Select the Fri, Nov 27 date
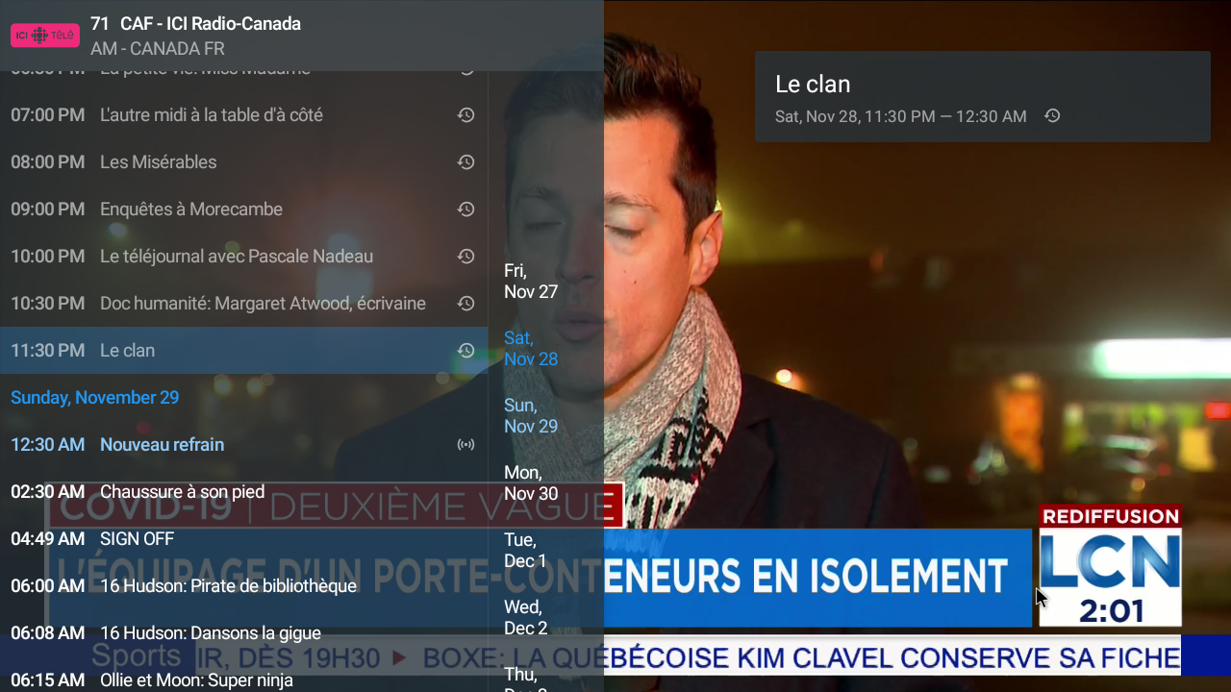The height and width of the screenshot is (692, 1231). pyautogui.click(x=531, y=282)
